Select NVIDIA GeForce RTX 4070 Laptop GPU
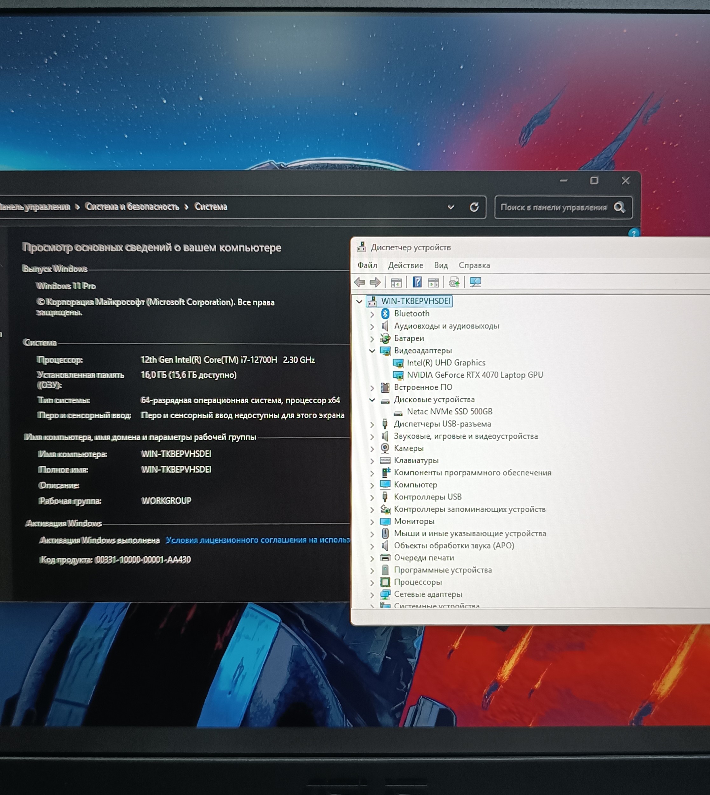Image resolution: width=710 pixels, height=795 pixels. (474, 375)
